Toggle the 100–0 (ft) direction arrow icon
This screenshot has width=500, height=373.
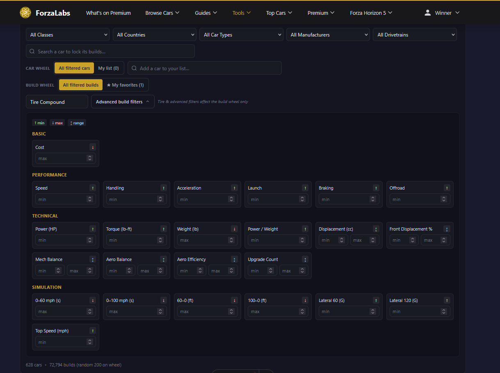coord(305,300)
